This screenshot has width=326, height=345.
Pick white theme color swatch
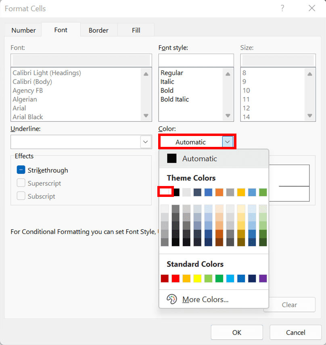tap(165, 192)
